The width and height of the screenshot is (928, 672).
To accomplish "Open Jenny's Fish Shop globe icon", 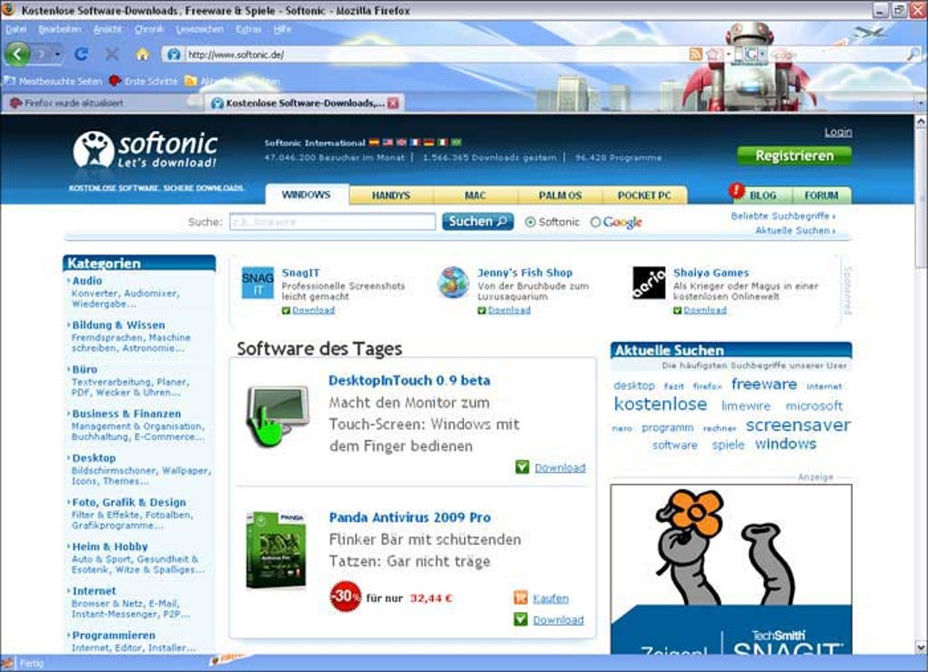I will tap(453, 283).
